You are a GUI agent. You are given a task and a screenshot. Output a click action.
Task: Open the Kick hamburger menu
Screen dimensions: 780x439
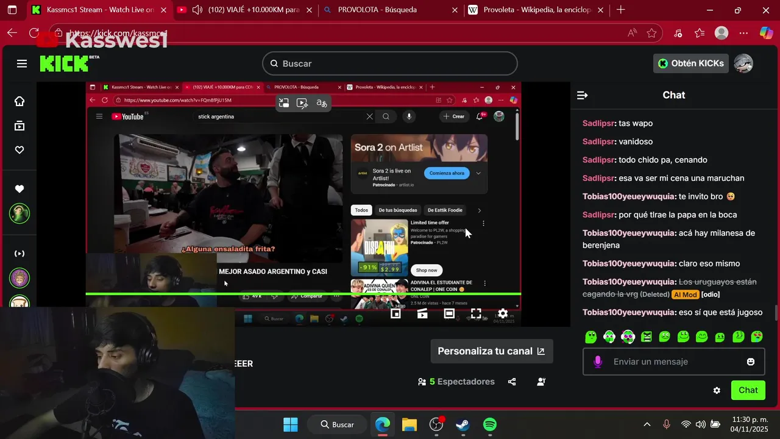coord(22,63)
